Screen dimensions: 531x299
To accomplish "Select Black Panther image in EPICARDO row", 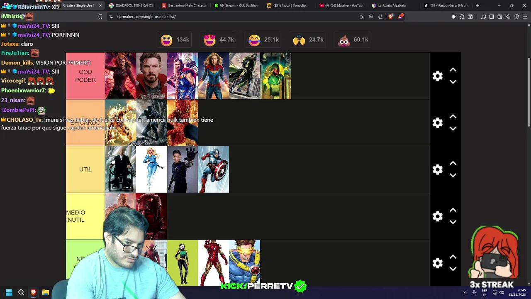I will (x=151, y=123).
